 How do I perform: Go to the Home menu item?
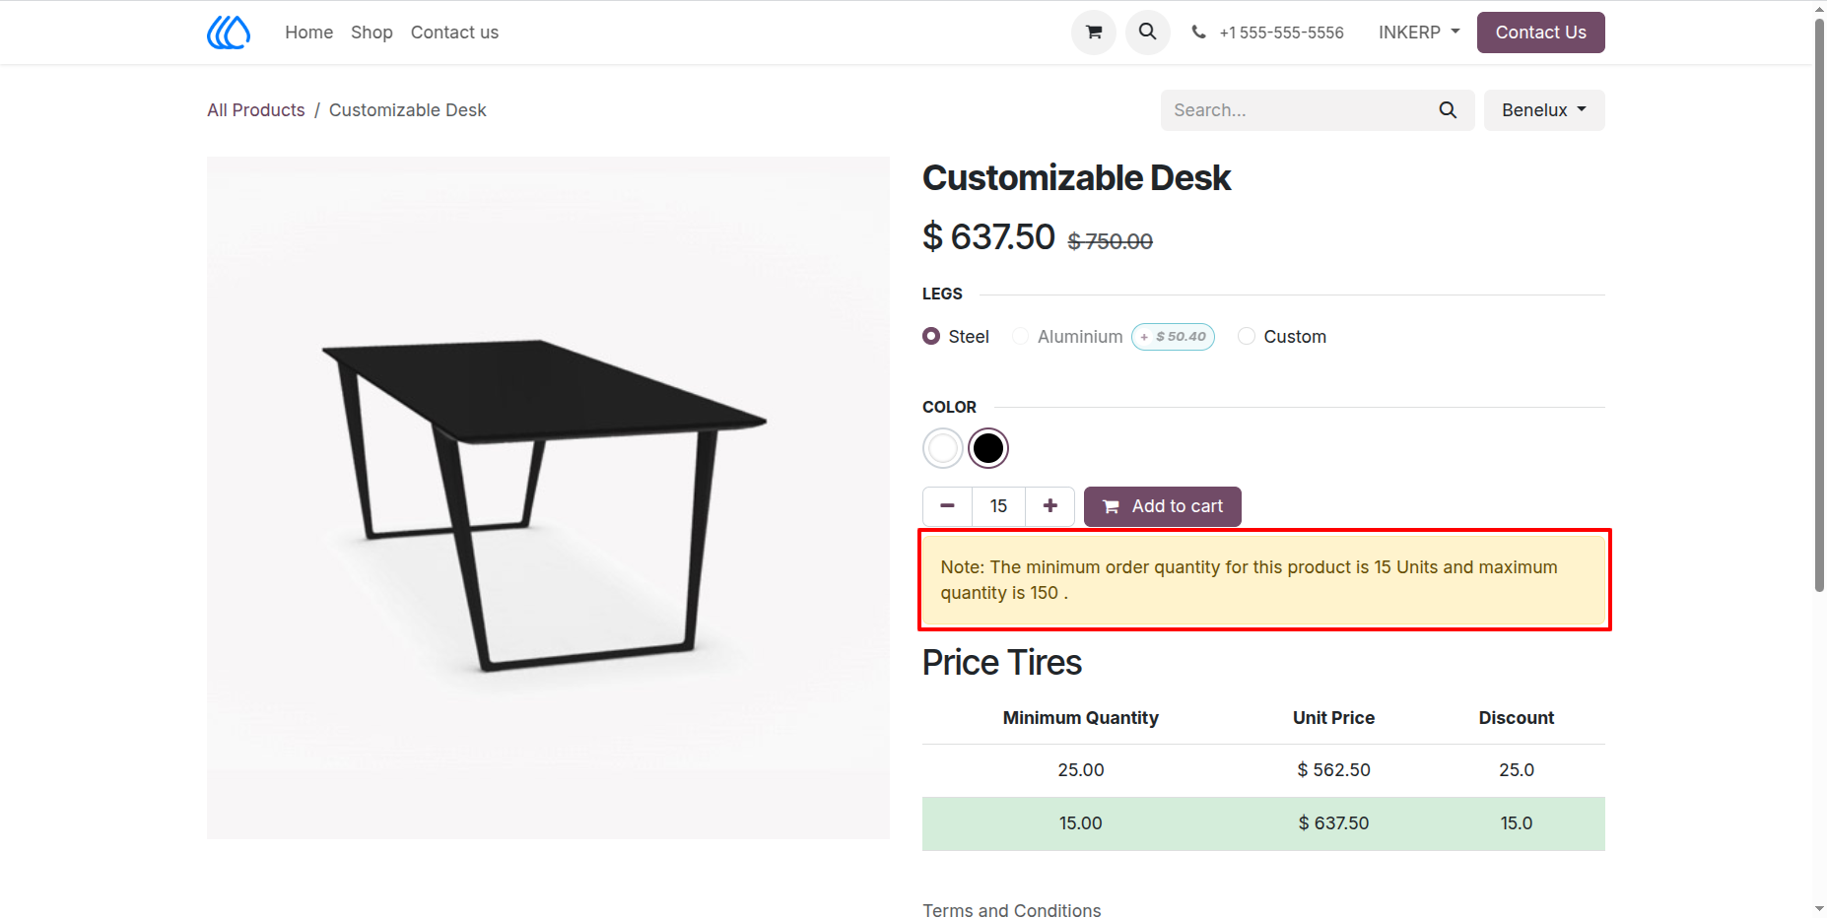[x=309, y=33]
